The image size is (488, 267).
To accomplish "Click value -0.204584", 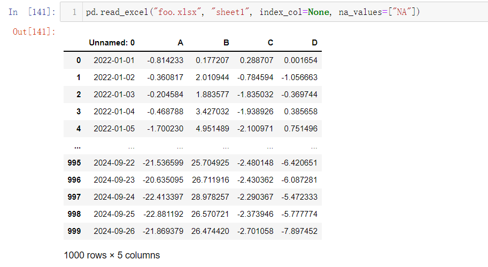I will (x=165, y=95).
